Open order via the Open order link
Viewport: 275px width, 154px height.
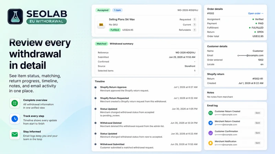click(255, 13)
